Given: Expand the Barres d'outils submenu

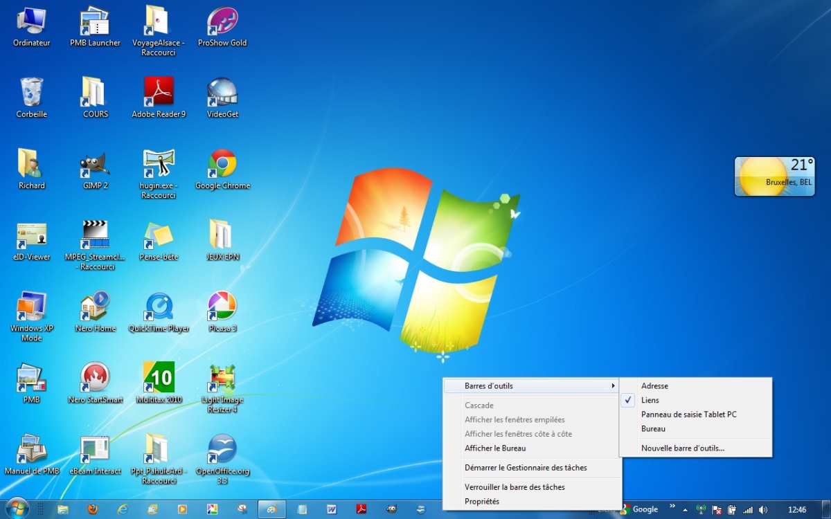Looking at the screenshot, I should (x=532, y=385).
